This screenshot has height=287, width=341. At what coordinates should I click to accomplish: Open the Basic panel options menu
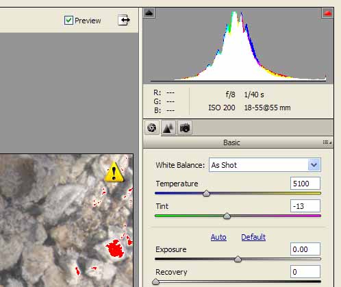[x=327, y=142]
